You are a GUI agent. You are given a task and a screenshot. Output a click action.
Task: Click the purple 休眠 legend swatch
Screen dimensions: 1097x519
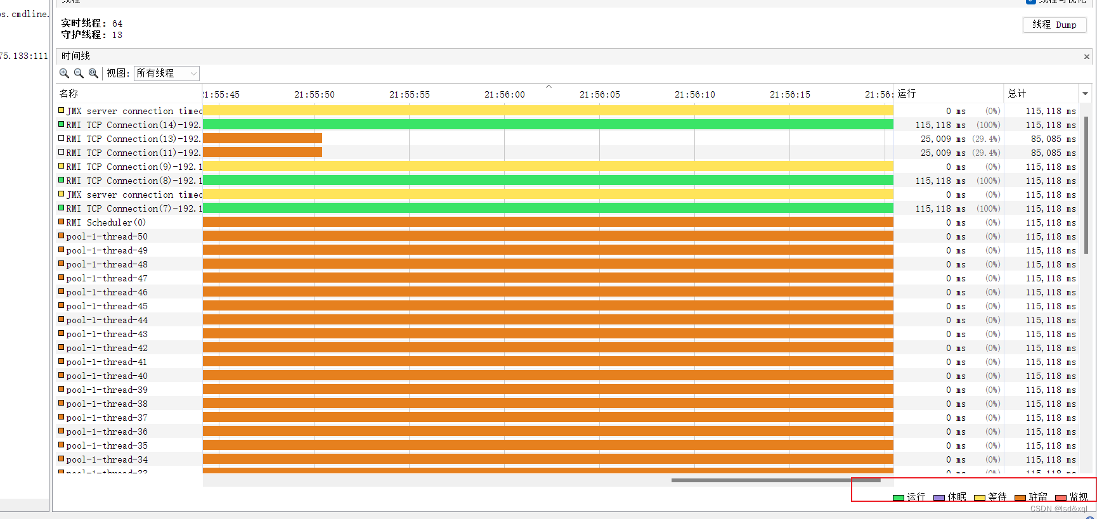coord(939,497)
